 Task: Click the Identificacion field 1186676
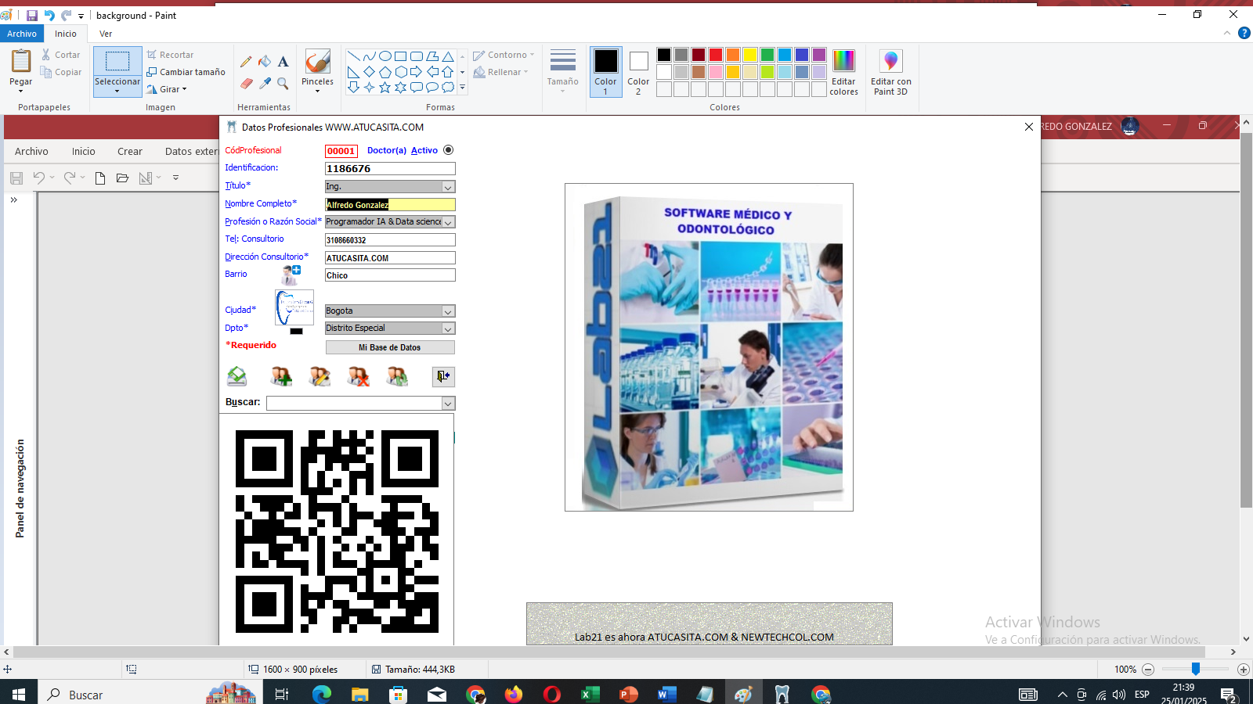coord(390,169)
